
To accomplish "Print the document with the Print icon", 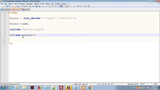I will (x=18, y=6).
